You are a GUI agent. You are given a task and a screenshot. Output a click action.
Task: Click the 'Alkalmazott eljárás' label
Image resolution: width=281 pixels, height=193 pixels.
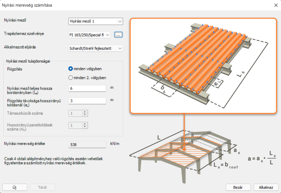point(20,47)
